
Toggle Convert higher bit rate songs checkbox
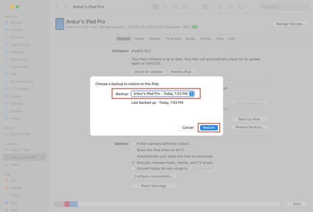pyautogui.click(x=134, y=169)
